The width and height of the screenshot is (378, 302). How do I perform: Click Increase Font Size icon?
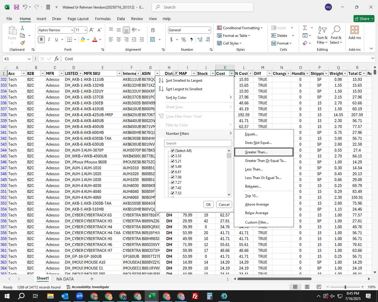[92, 30]
